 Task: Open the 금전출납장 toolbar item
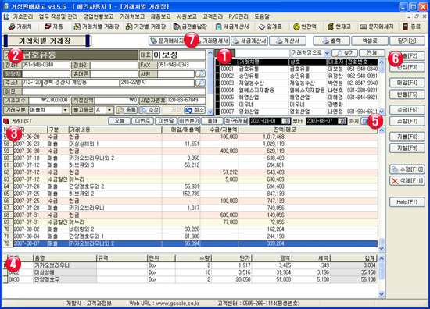click(x=190, y=27)
